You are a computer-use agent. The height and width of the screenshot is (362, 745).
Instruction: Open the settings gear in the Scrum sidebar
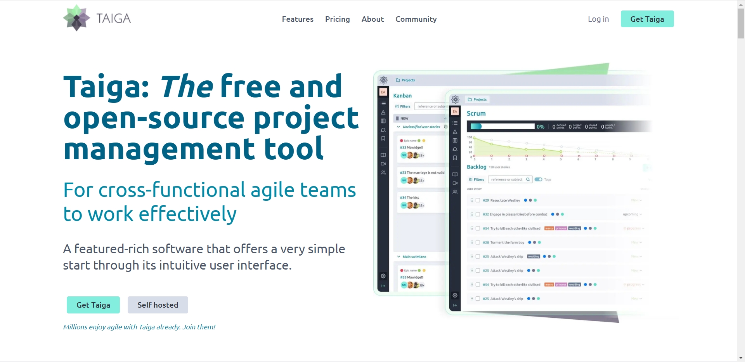pyautogui.click(x=455, y=295)
